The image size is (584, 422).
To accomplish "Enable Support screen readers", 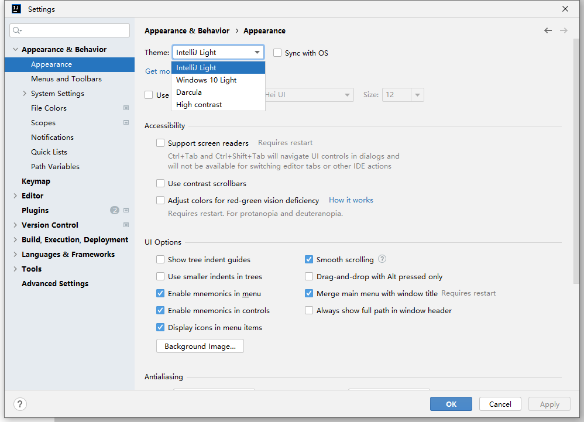I will pos(160,143).
